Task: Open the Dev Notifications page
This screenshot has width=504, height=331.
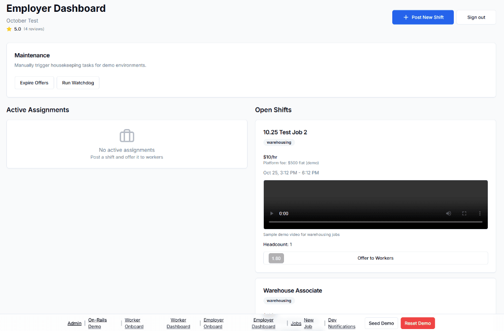Action: pos(342,323)
